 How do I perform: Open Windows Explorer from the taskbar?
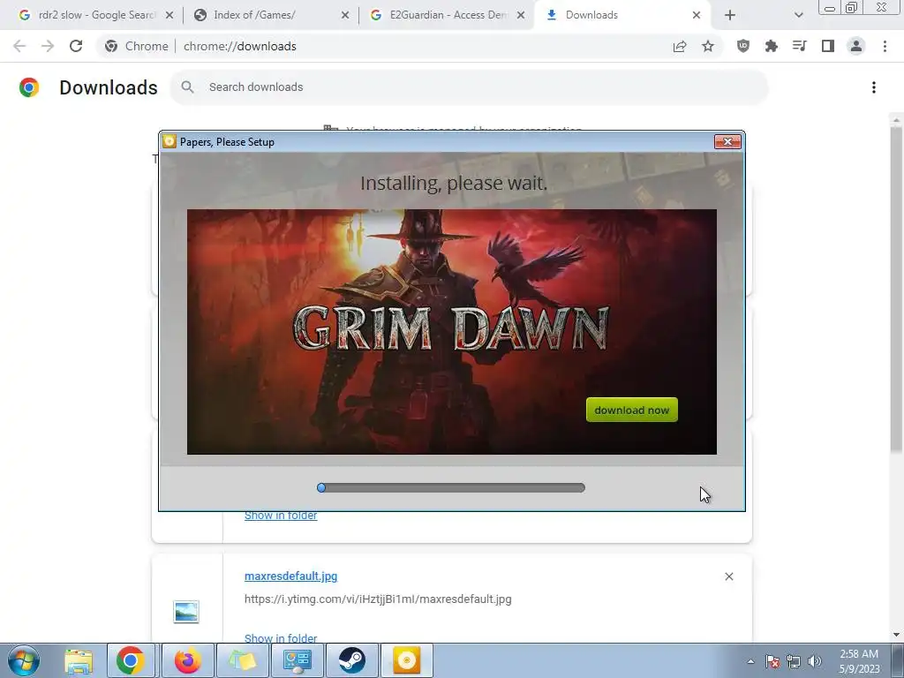pos(79,660)
